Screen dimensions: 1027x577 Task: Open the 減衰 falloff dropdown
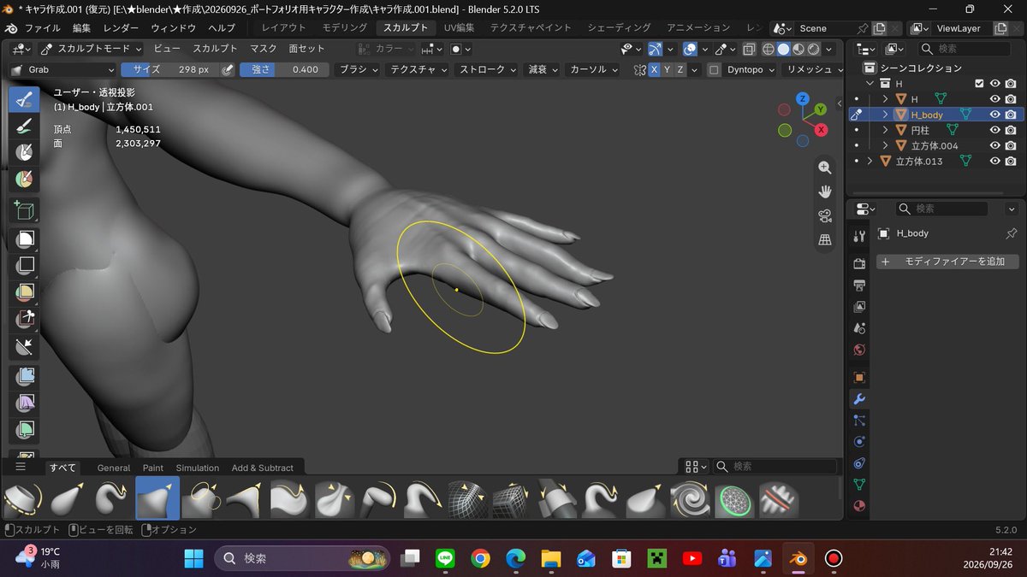pos(543,70)
